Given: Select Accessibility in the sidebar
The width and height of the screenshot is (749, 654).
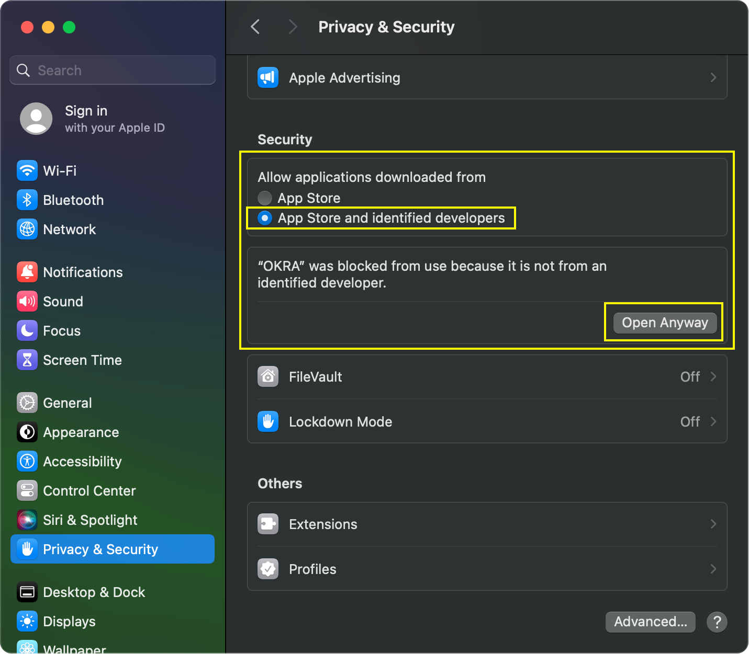Looking at the screenshot, I should point(113,461).
